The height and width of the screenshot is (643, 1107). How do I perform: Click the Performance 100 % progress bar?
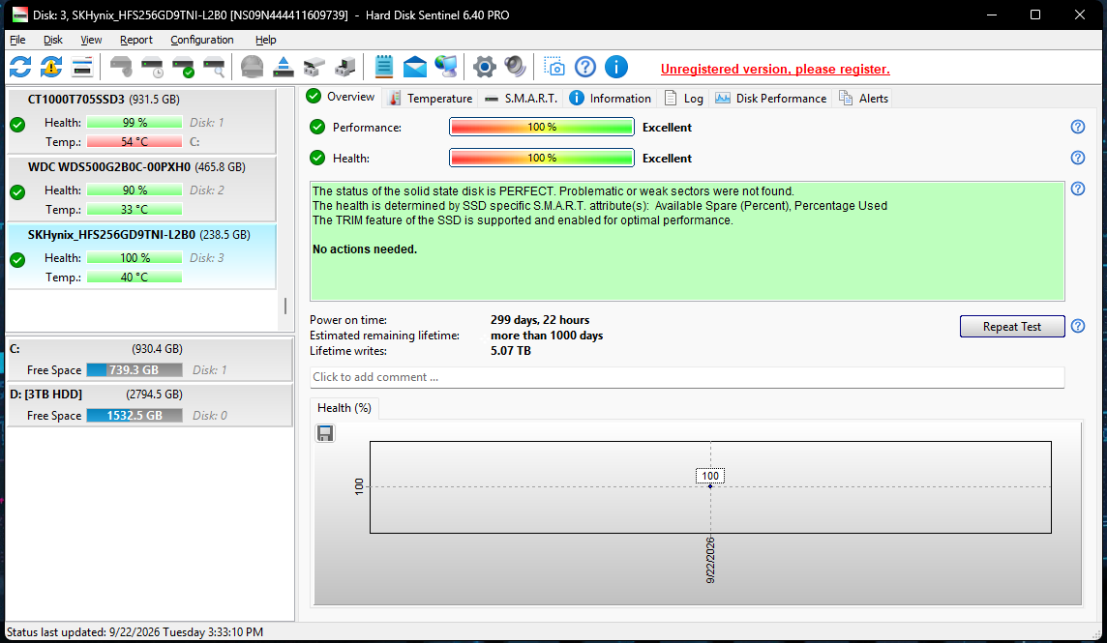pyautogui.click(x=542, y=127)
